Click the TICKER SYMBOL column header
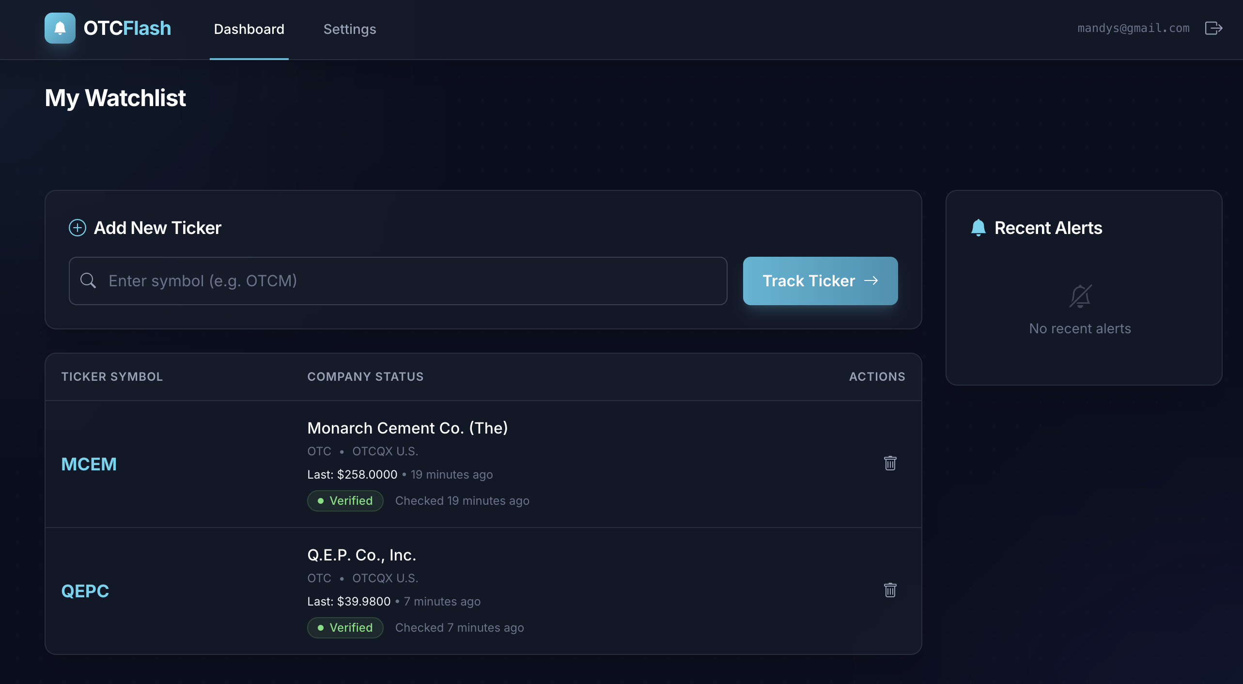This screenshot has width=1243, height=684. pyautogui.click(x=112, y=376)
